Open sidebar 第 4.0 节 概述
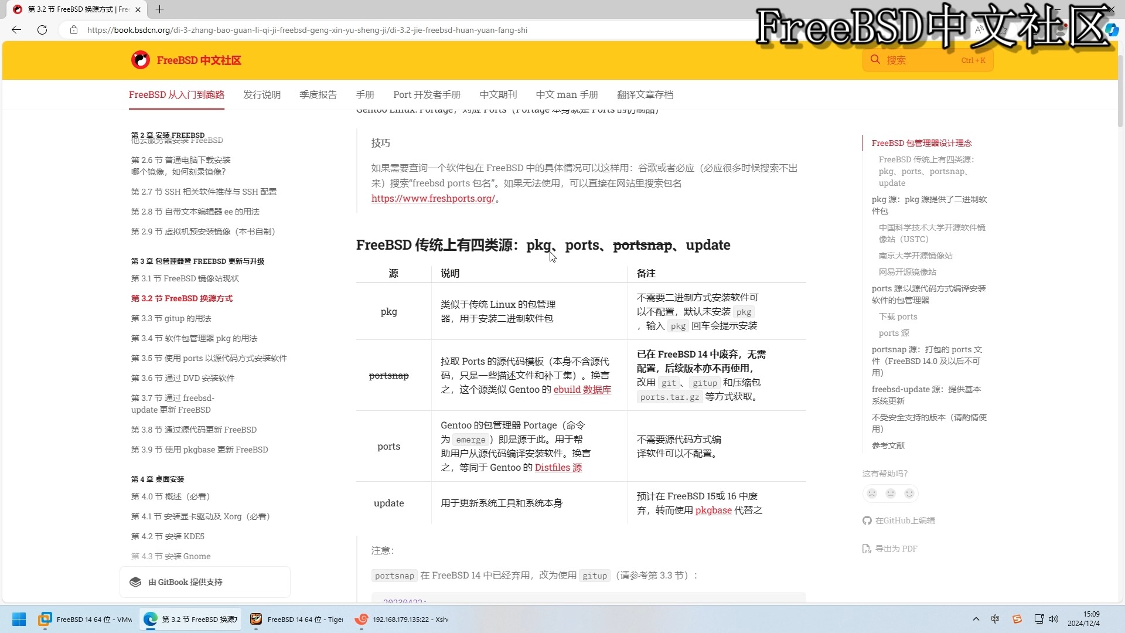Screen dimensions: 1125x633 [x=171, y=496]
